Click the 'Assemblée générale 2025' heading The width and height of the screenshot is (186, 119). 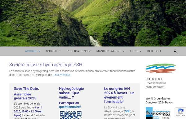coord(25,96)
